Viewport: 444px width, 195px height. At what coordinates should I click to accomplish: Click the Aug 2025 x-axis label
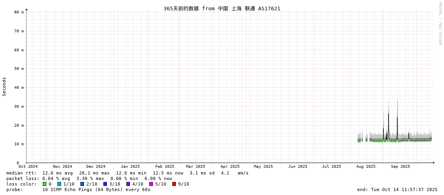tap(366, 167)
